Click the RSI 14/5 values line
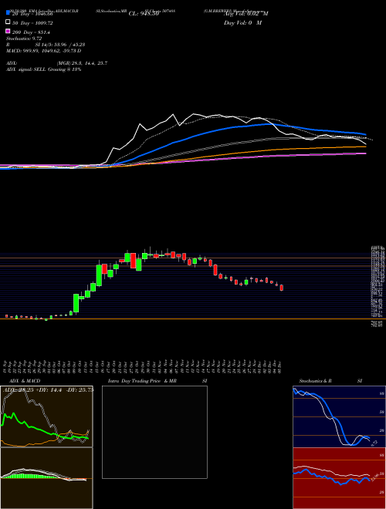The height and width of the screenshot is (509, 386). pos(46,45)
